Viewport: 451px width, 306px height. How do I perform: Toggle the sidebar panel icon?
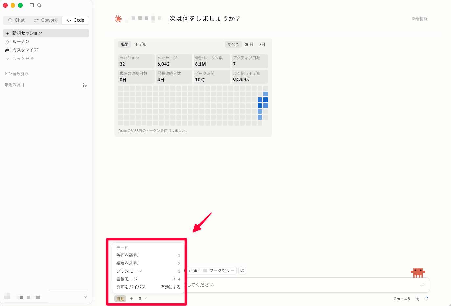(x=32, y=5)
